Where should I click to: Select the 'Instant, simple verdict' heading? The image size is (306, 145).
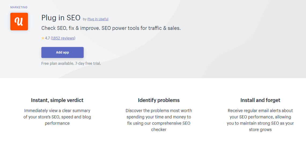57,100
